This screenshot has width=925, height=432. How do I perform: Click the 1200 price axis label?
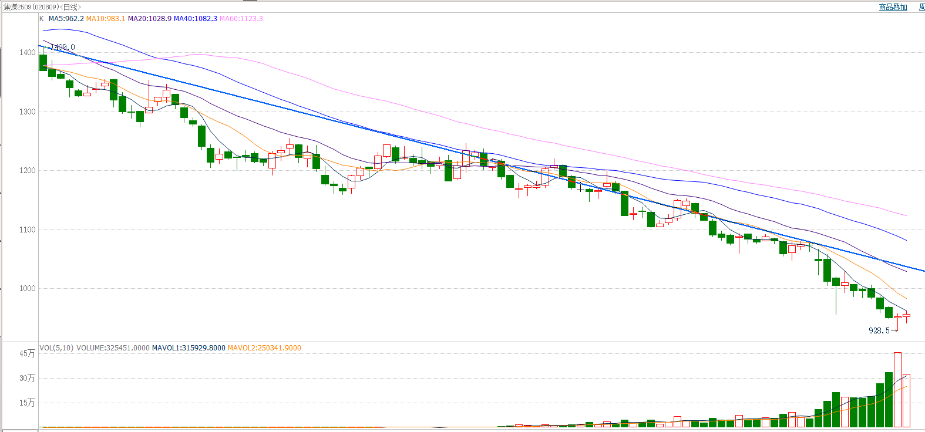[x=27, y=171]
